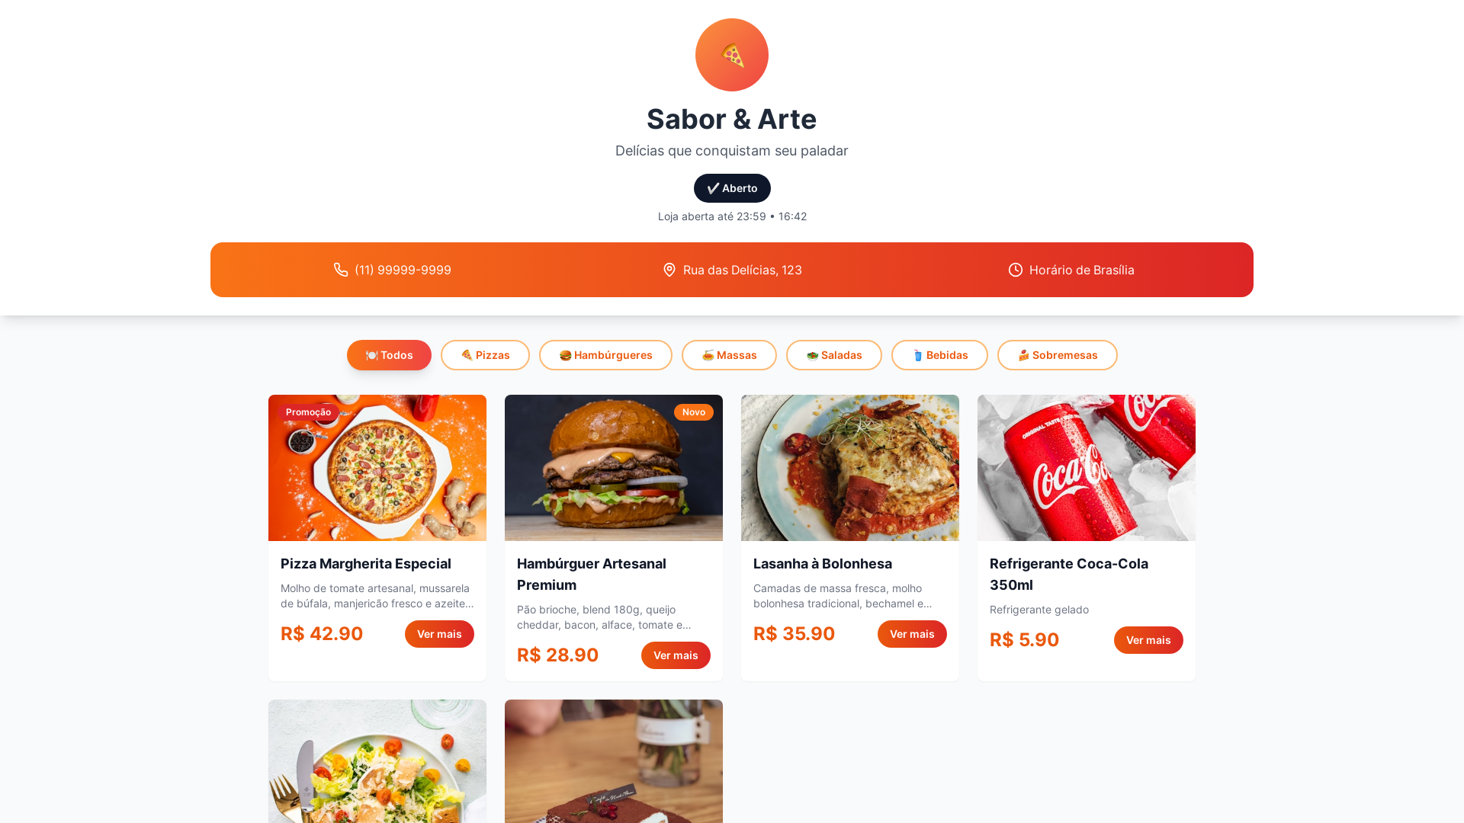Screen dimensions: 1464x823
Task: Click the phone icon beside (11) 99999-9999
Action: point(341,270)
